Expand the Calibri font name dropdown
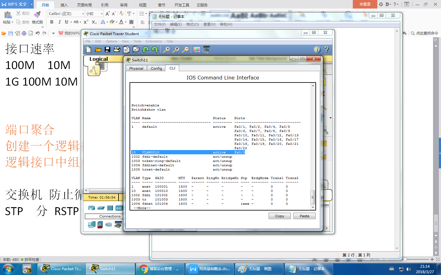Image resolution: width=441 pixels, height=275 pixels. click(x=83, y=14)
